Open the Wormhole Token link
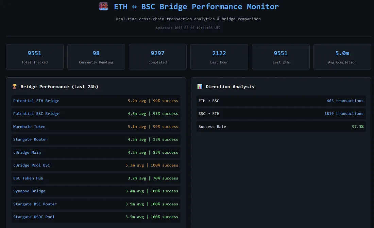Image resolution: width=374 pixels, height=228 pixels. point(29,127)
